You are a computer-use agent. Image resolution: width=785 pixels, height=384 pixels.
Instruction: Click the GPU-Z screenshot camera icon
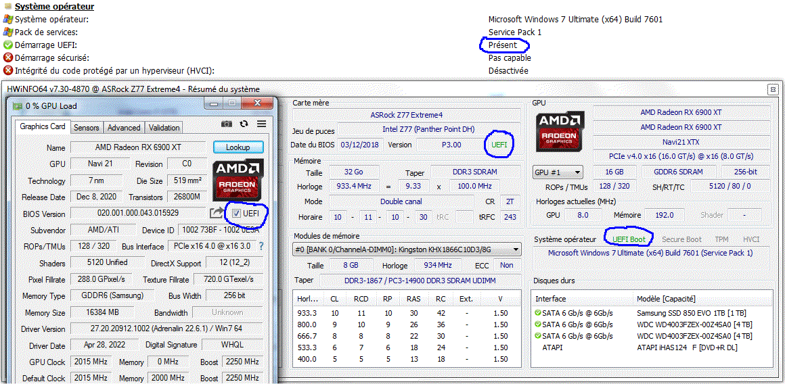227,124
